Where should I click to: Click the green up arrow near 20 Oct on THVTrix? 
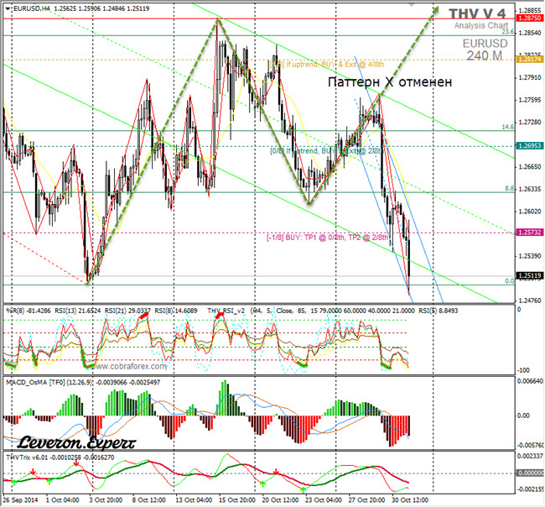(x=262, y=483)
